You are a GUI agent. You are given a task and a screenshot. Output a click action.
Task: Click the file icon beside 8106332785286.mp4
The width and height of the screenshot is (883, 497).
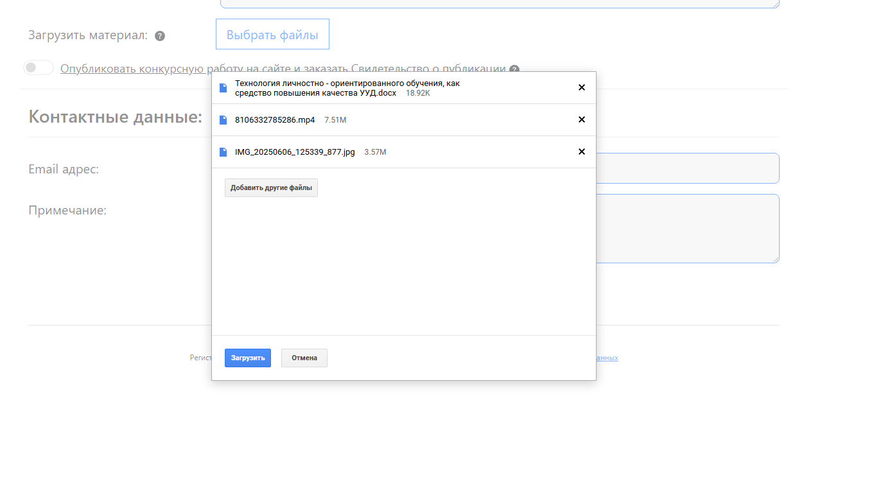coord(223,120)
